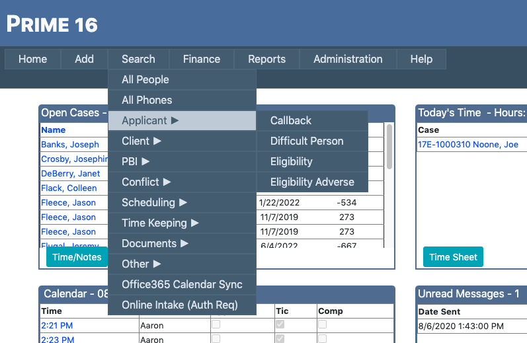Click the Search menu item
The height and width of the screenshot is (343, 527).
tap(138, 59)
